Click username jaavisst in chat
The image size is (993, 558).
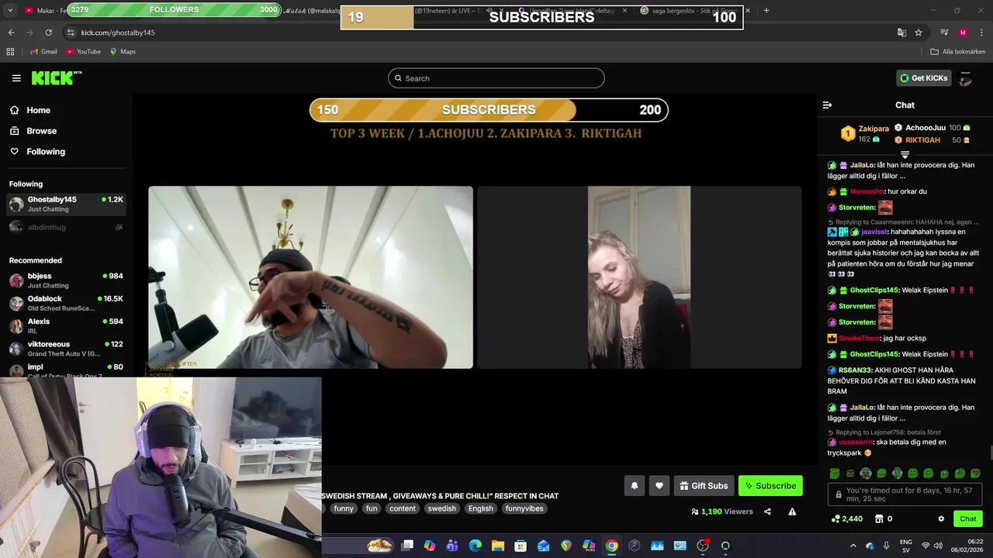tap(874, 232)
